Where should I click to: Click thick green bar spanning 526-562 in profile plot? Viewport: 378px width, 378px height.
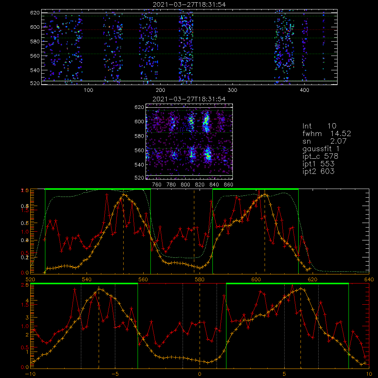tap(98, 189)
